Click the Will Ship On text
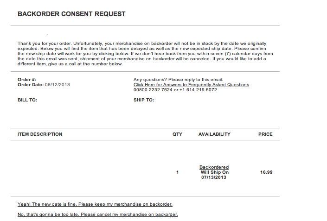The height and width of the screenshot is (221, 327). click(215, 172)
